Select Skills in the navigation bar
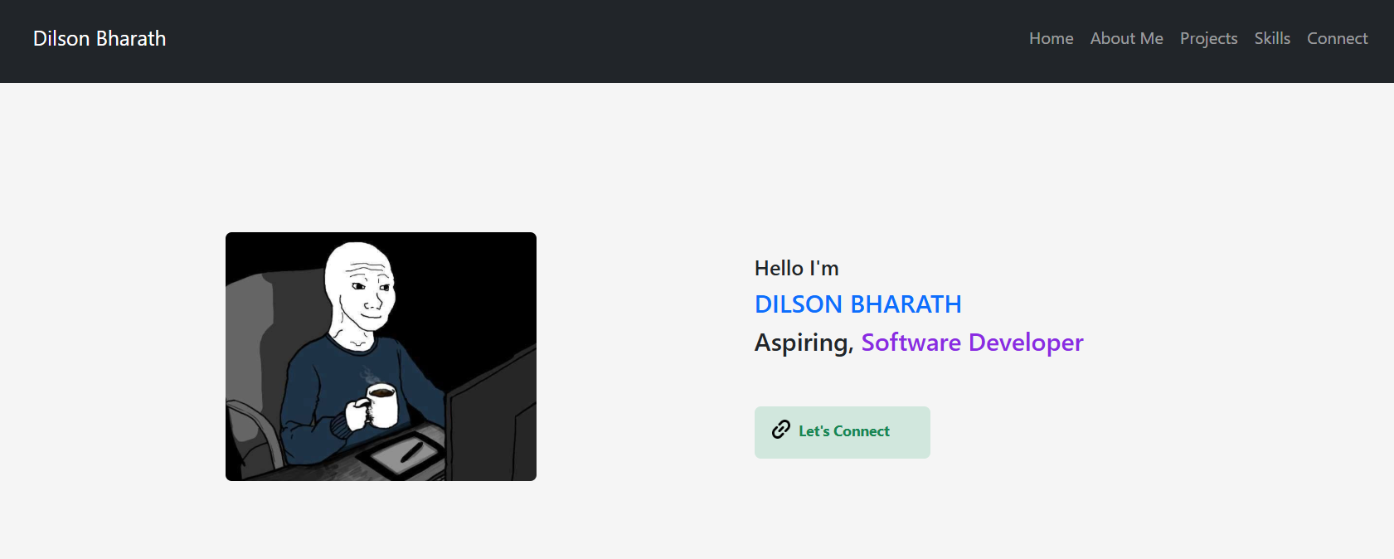 pos(1272,39)
